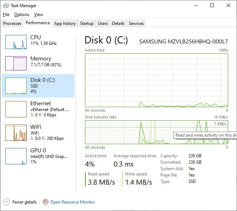Switch to the Processes tab
Screen dimensions: 237x211
12,23
